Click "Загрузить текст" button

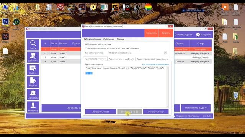[x=101, y=112]
